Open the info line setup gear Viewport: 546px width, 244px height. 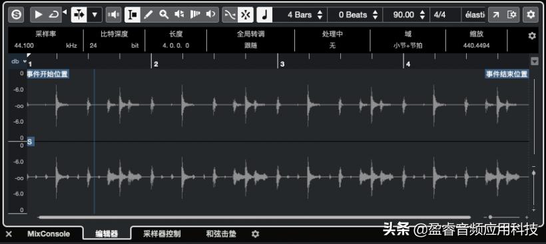pos(532,36)
